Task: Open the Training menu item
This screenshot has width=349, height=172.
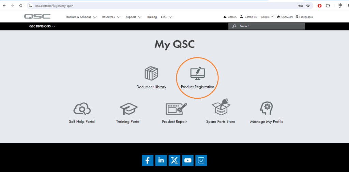Action: tap(152, 17)
